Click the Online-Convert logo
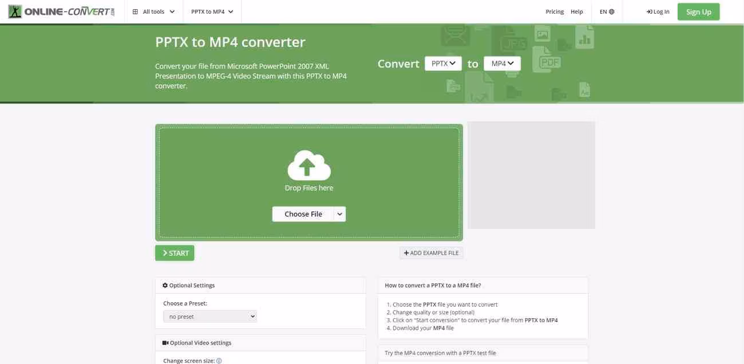 (x=61, y=11)
